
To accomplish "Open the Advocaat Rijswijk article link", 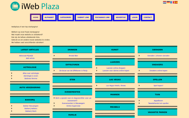I will (26, 56).
